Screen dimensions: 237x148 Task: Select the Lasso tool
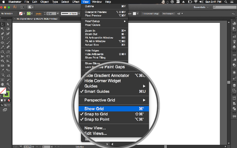[x=8, y=29]
